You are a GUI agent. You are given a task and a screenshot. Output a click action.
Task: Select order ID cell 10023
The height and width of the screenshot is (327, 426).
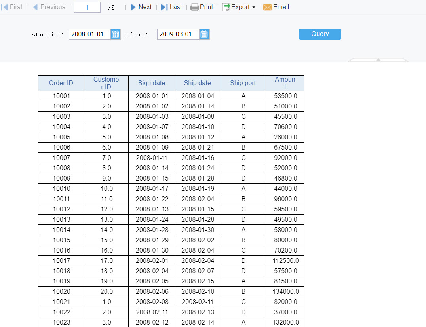coord(61,322)
